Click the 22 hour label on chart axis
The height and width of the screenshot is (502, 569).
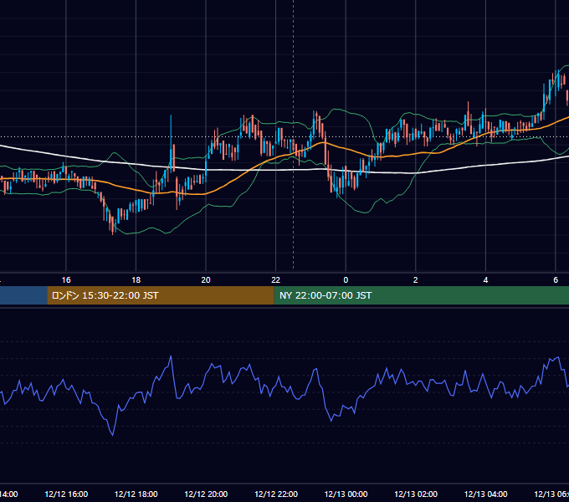pos(276,280)
